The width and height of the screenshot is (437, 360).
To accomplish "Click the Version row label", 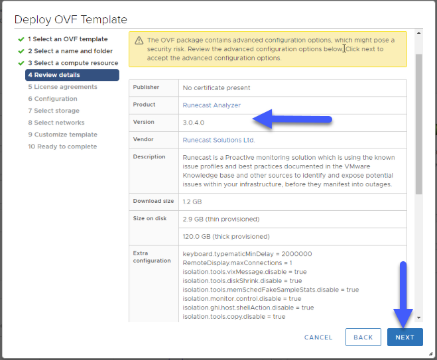I will 143,122.
